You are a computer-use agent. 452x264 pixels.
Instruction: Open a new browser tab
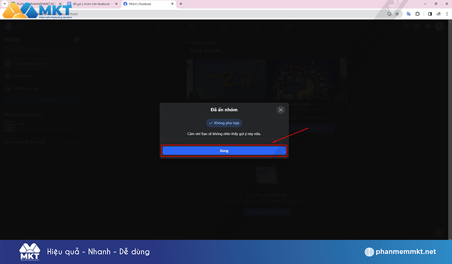pos(181,4)
